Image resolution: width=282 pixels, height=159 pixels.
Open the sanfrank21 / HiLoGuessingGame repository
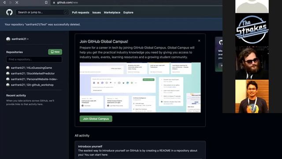tap(31, 68)
